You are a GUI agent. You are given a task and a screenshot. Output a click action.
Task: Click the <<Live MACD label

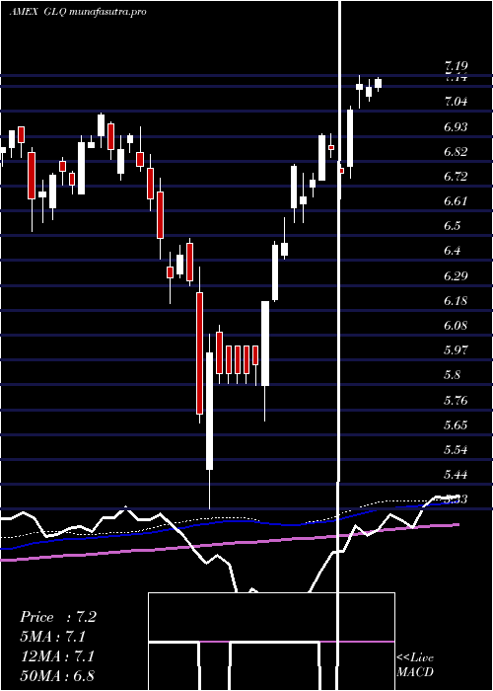click(415, 665)
